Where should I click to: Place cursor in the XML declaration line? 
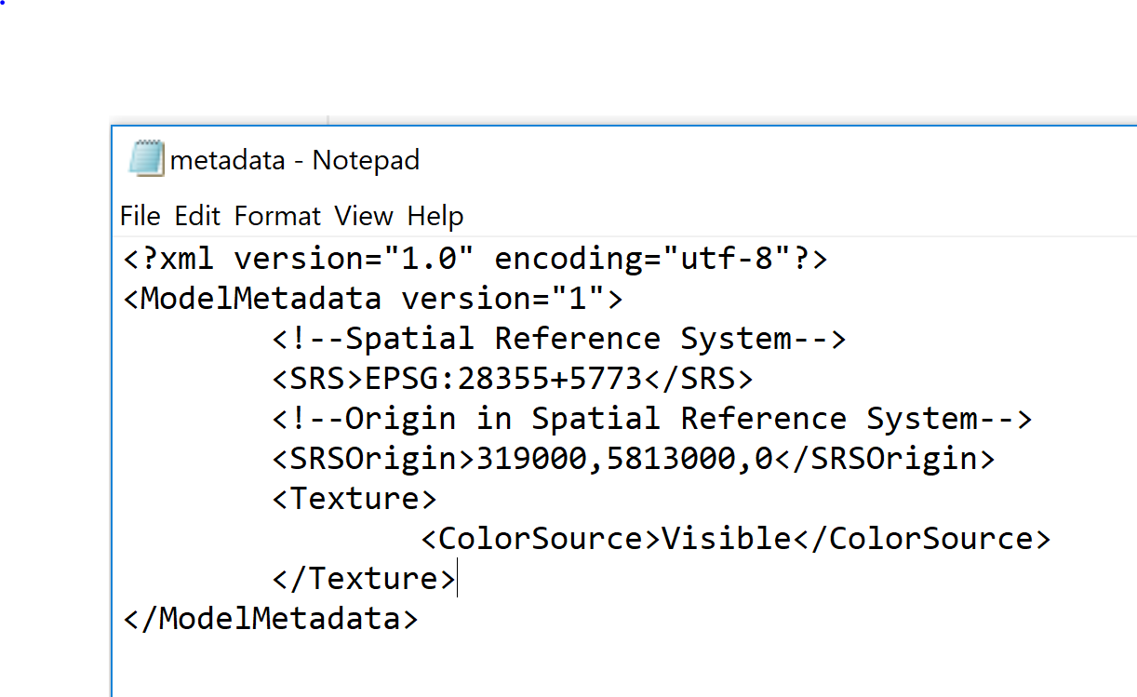pyautogui.click(x=475, y=259)
